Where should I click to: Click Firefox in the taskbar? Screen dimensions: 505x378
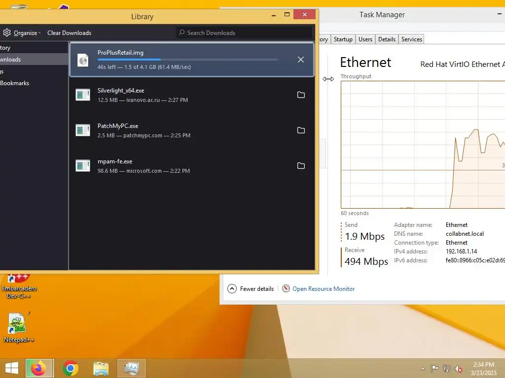tap(38, 368)
